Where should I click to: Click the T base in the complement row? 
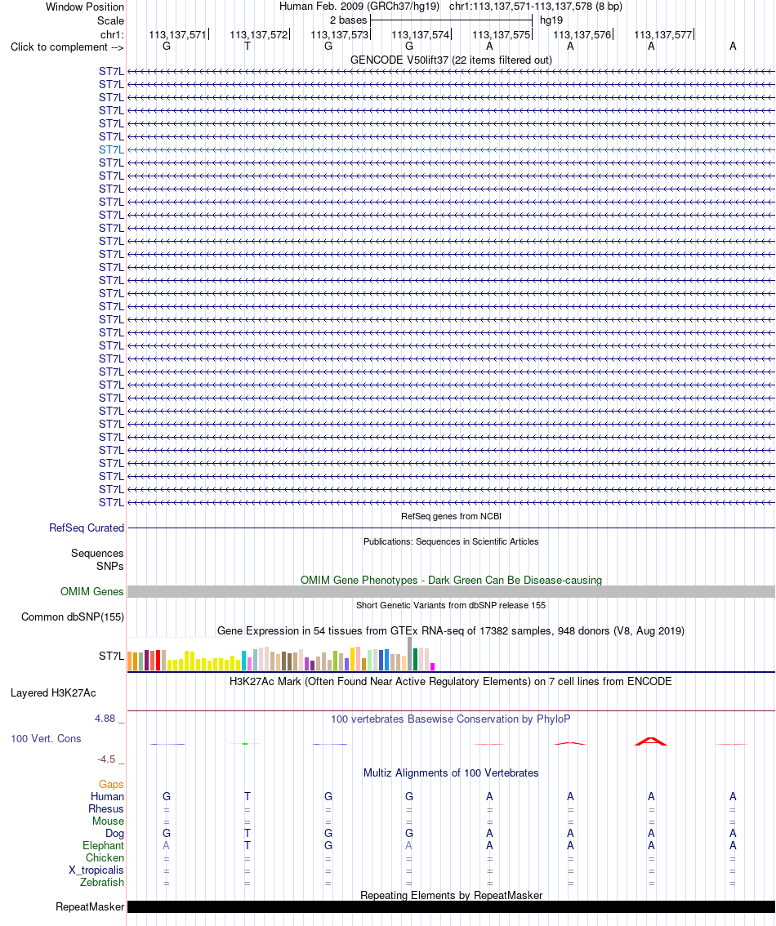click(248, 46)
